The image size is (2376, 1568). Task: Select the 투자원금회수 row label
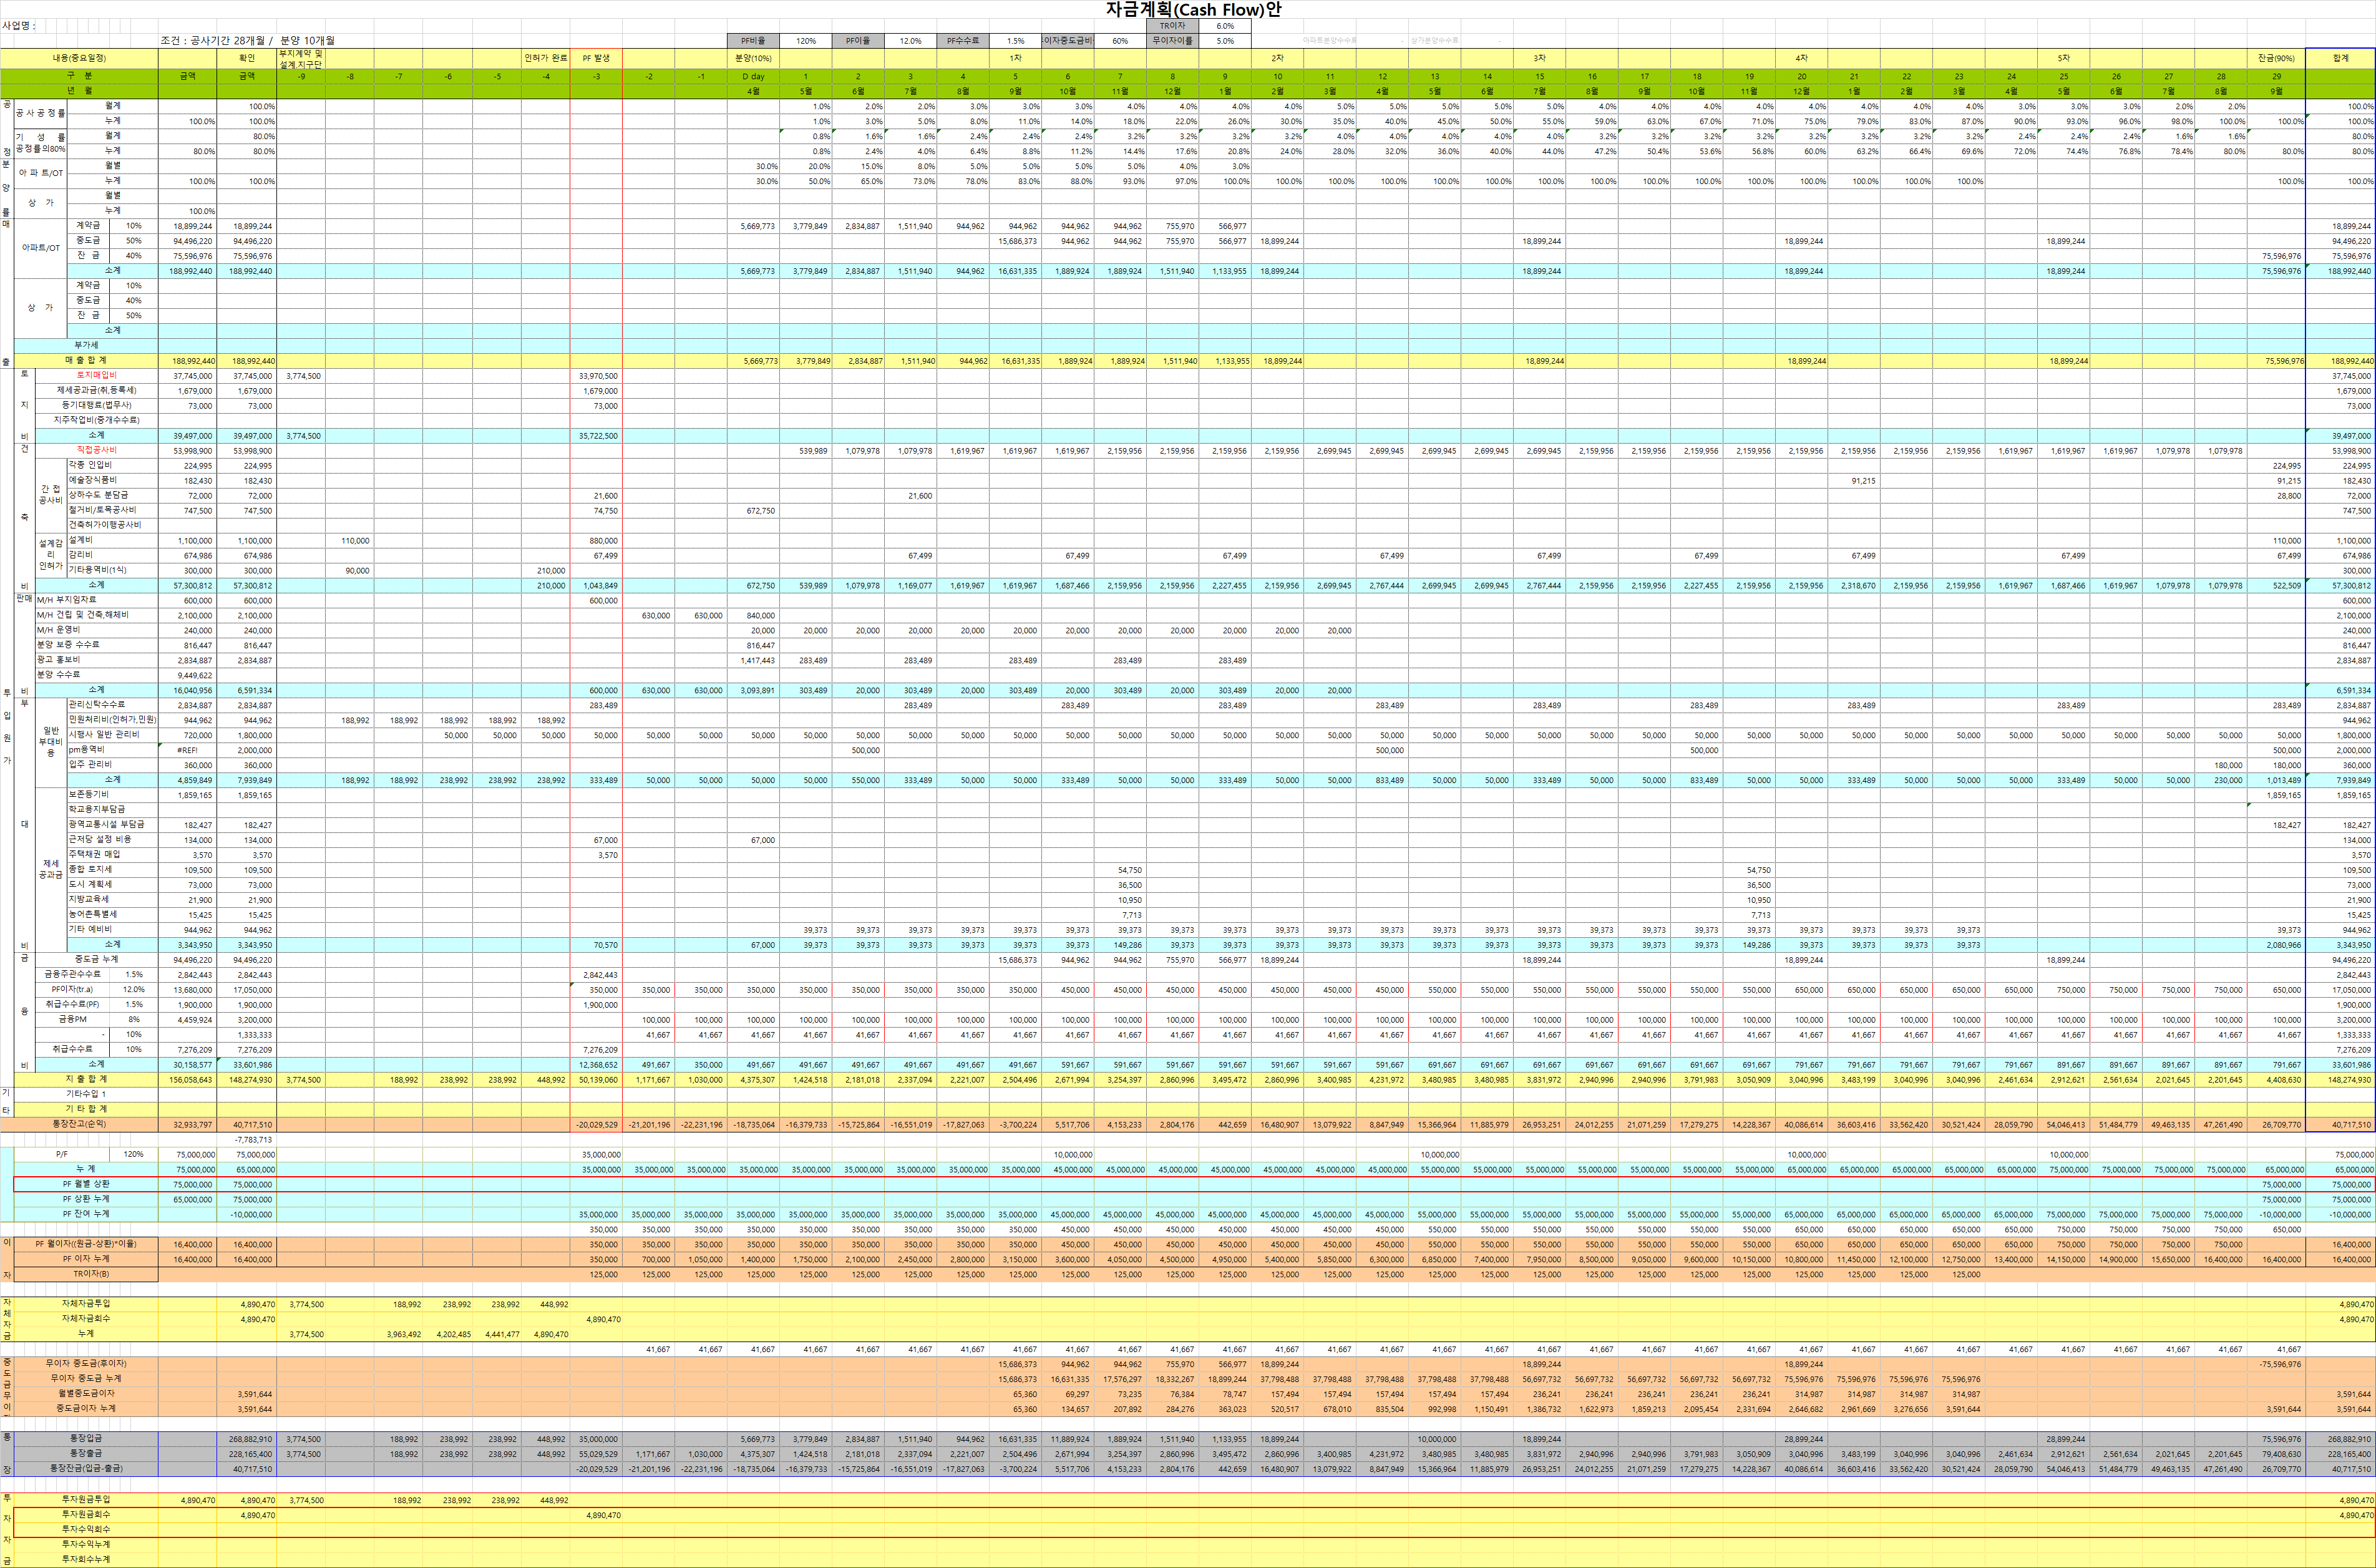[86, 1514]
